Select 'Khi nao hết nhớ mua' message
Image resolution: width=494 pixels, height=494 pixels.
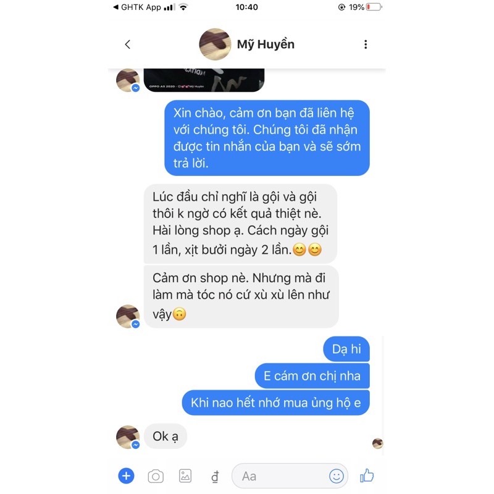(x=275, y=403)
